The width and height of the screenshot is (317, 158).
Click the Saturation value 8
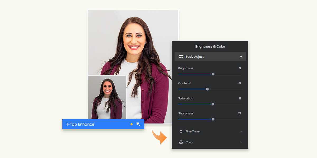(x=240, y=98)
